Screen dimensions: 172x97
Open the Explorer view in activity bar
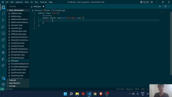coord(3,7)
